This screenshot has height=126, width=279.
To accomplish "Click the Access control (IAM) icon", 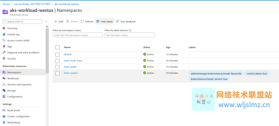I will tap(4, 40).
